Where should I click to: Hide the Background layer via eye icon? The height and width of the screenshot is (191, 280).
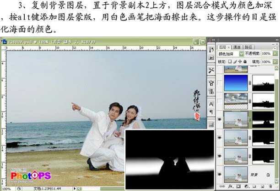click(x=220, y=175)
